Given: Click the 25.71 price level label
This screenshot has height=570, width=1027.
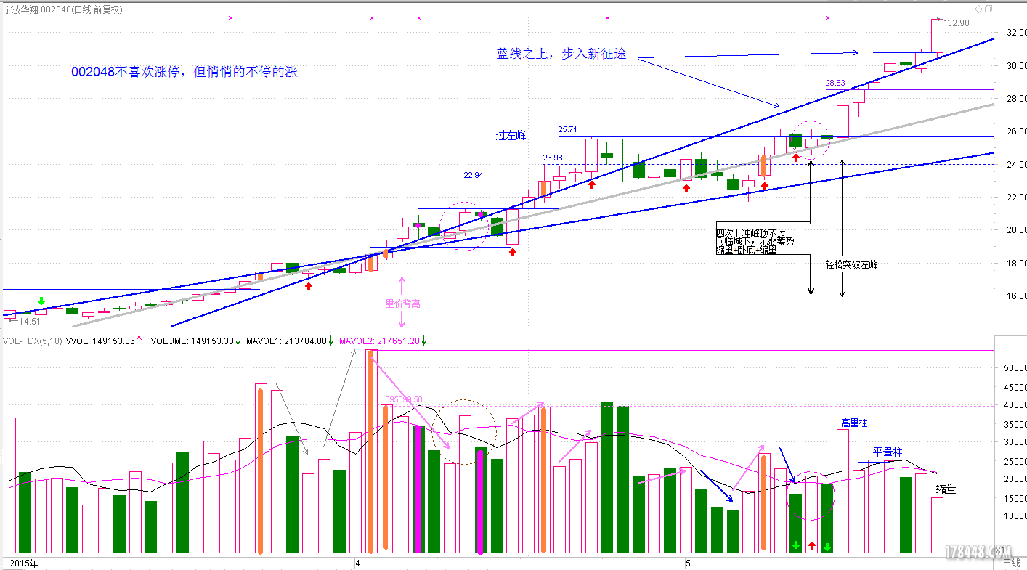Looking at the screenshot, I should [567, 129].
